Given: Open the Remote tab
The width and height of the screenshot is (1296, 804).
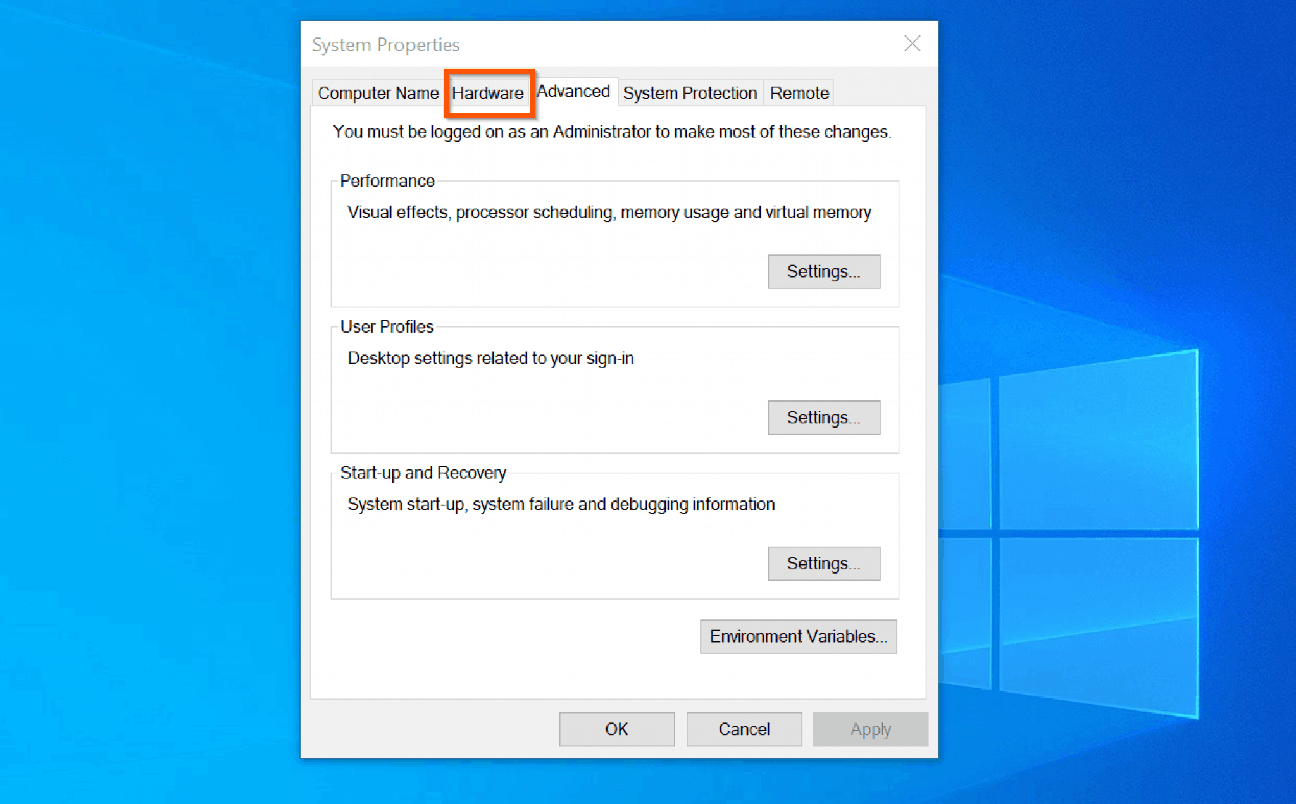Looking at the screenshot, I should coord(799,93).
